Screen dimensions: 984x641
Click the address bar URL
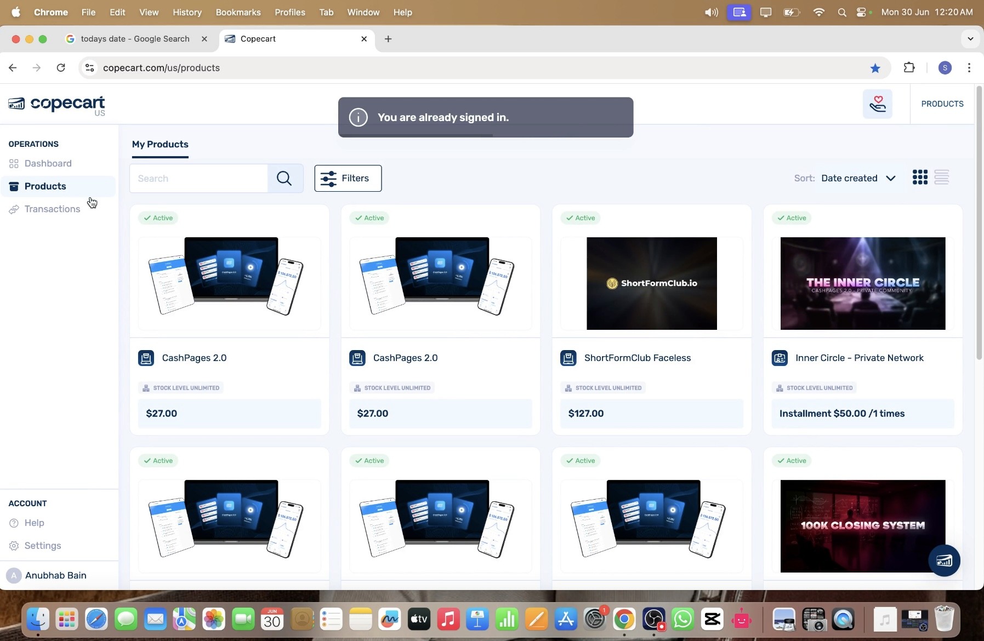(x=161, y=68)
